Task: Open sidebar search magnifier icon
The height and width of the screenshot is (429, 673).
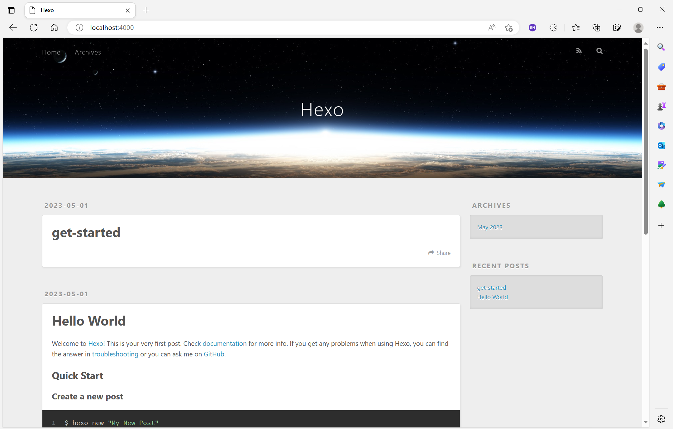Action: click(x=661, y=47)
